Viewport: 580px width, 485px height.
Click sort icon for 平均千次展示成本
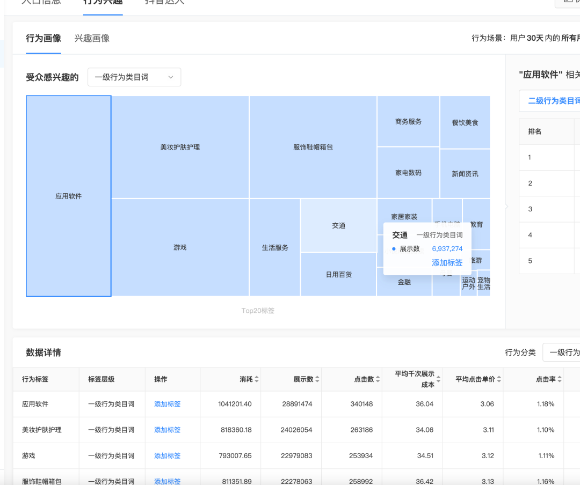pos(439,379)
